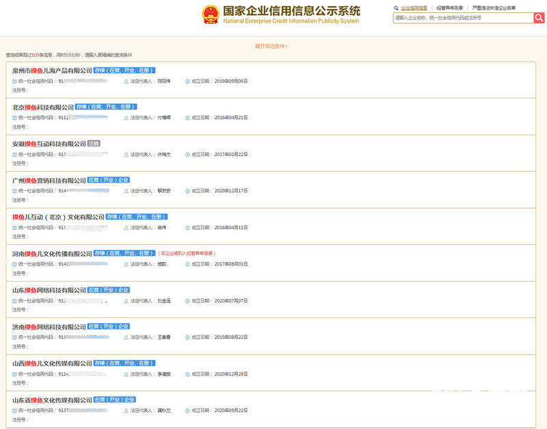Open 山西摸鱼儿文化传媒有限公司 result
547x429 pixels.
(52, 363)
